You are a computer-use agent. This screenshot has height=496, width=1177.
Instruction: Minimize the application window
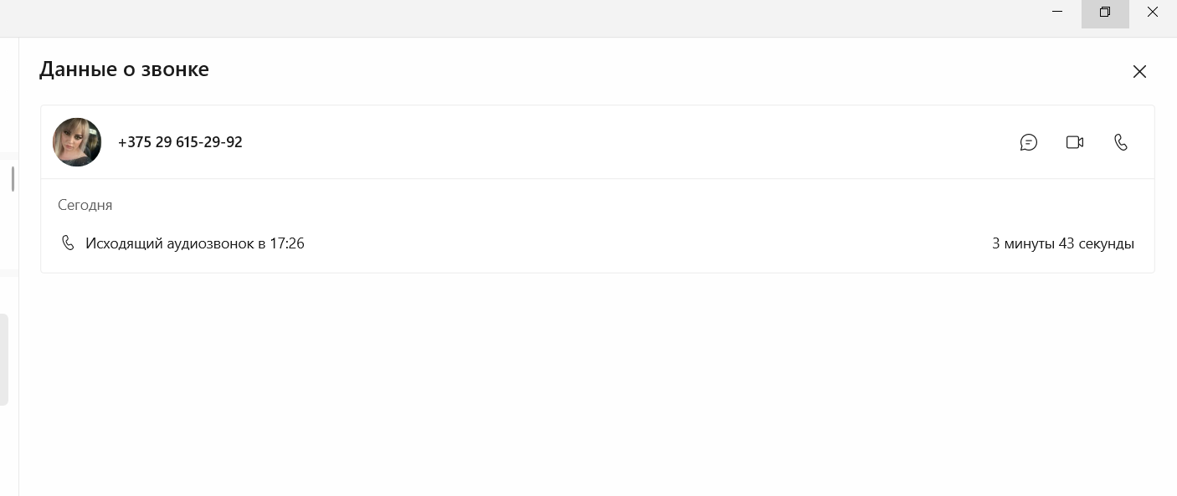1057,13
